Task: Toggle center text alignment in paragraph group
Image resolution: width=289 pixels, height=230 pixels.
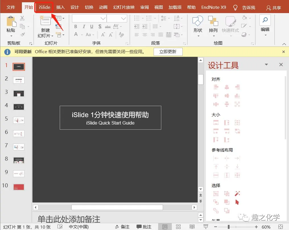Action: click(145, 34)
